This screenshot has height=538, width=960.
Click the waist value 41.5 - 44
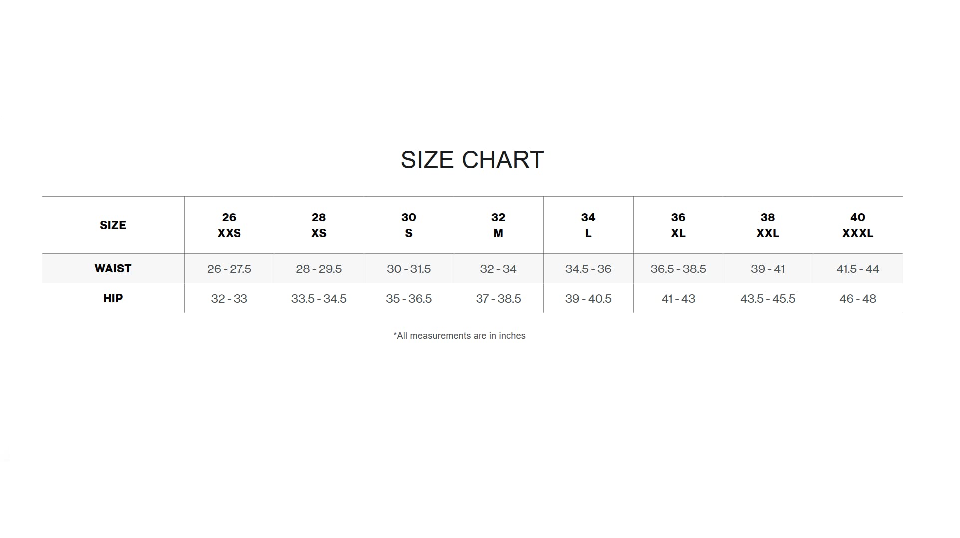858,269
